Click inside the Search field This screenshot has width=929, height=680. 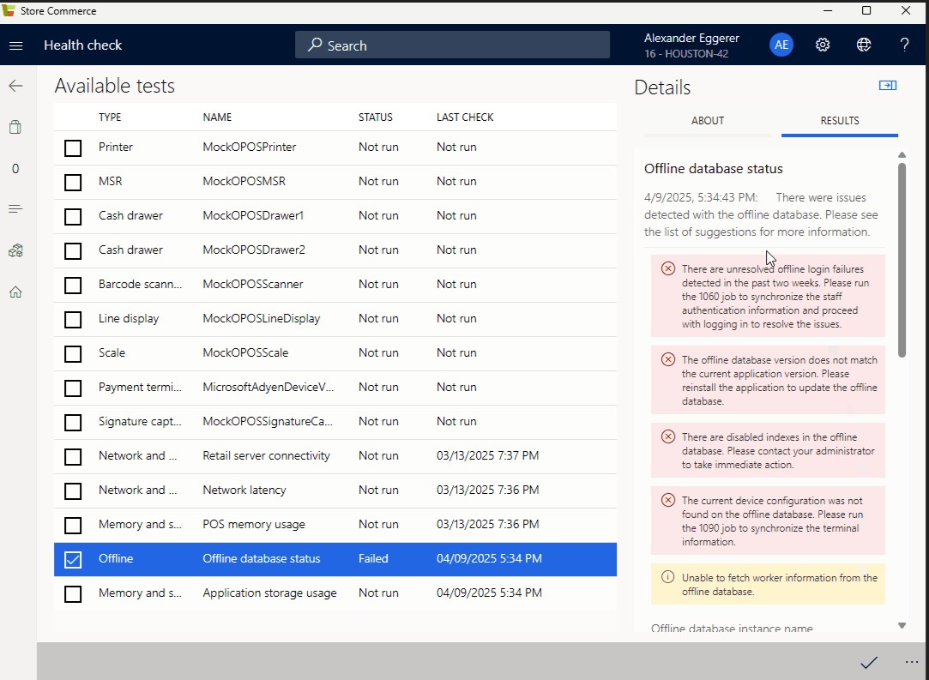(x=452, y=45)
